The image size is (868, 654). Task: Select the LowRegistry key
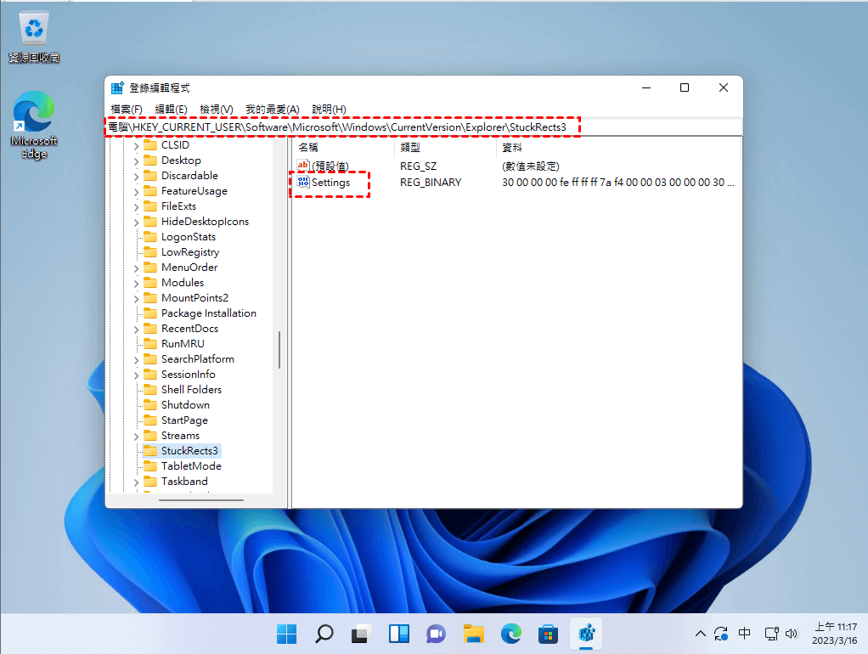coord(190,252)
